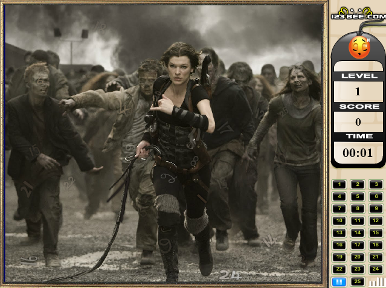Image resolution: width=386 pixels, height=288 pixels.
Task: Pause the game with the blue pause button
Action: coord(339,281)
